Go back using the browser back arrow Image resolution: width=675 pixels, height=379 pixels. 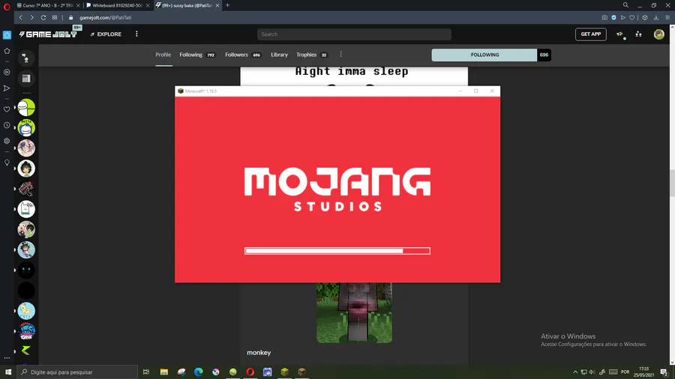21,18
